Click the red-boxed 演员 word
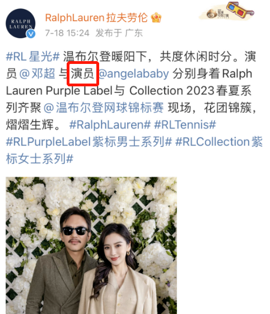Viewport: 270px width, 314px height. point(82,73)
